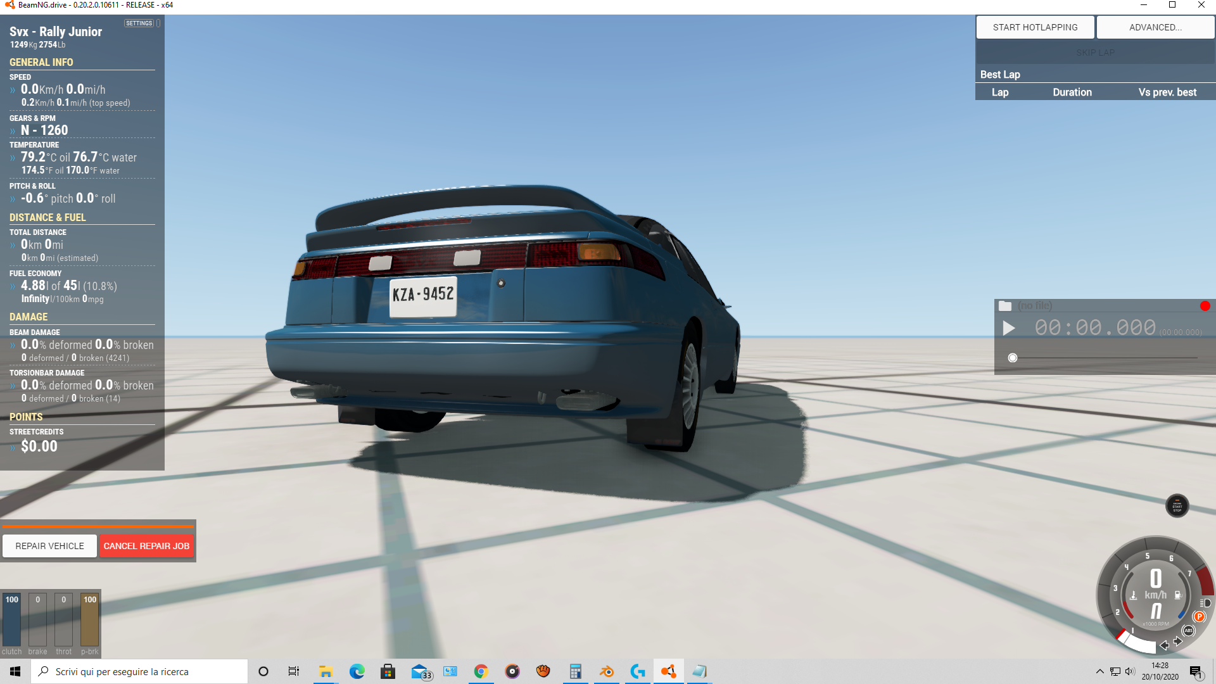Open Cortana circle icon on taskbar
This screenshot has width=1216, height=684.
click(x=263, y=671)
